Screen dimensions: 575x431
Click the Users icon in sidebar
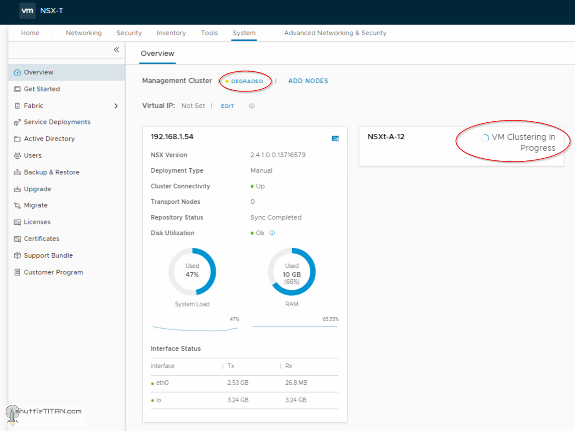click(17, 155)
